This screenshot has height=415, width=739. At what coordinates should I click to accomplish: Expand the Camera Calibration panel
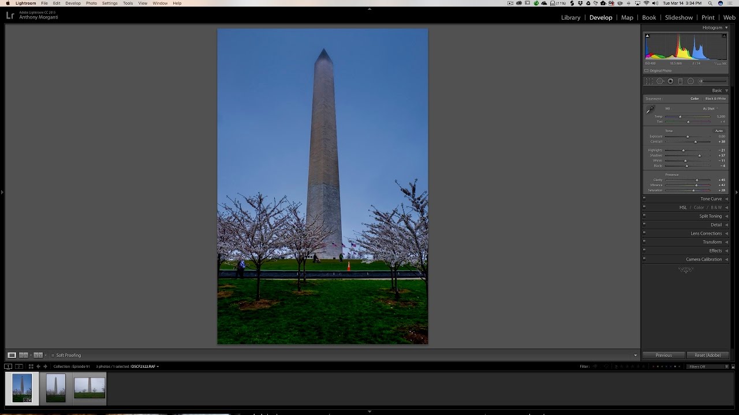coord(726,259)
